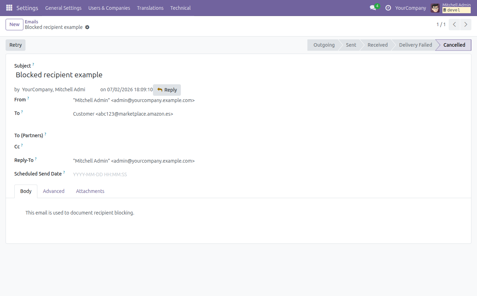Screen dimensions: 477x296
Task: Click the Reply button
Action: tap(167, 90)
